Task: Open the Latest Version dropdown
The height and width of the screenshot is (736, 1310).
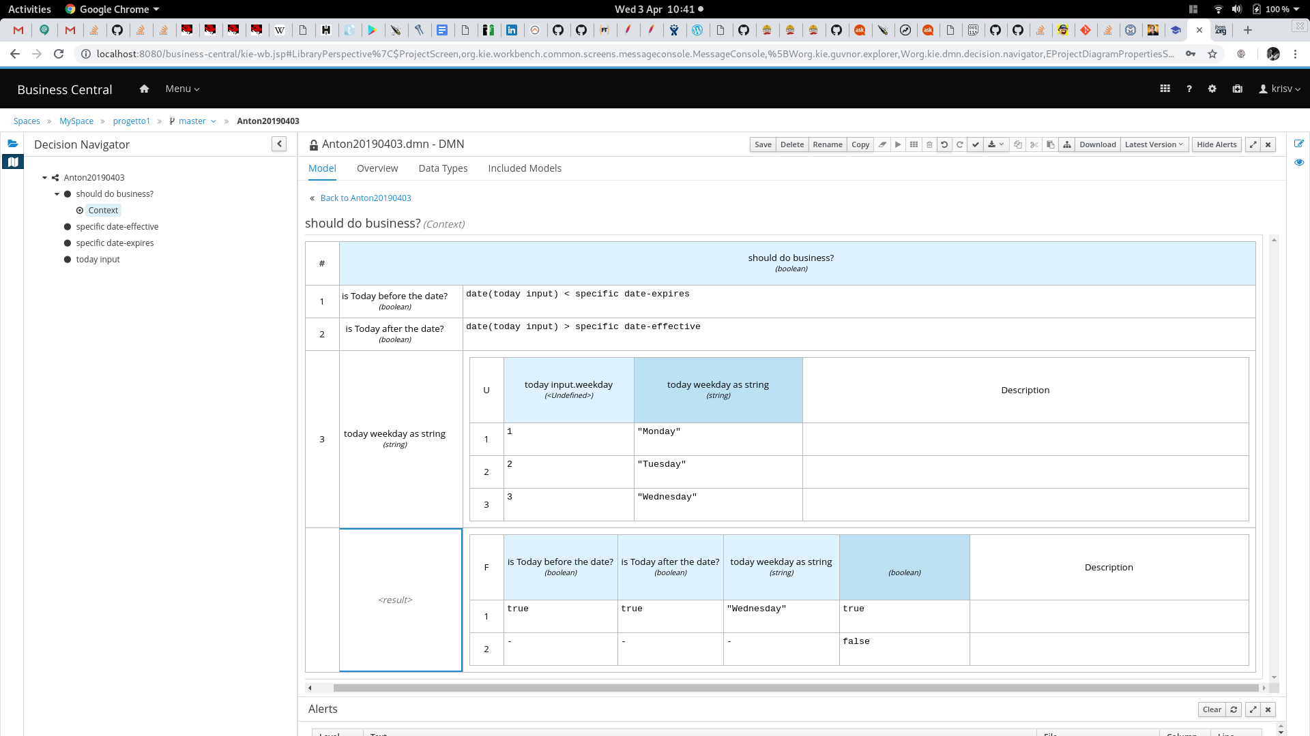Action: [1154, 144]
